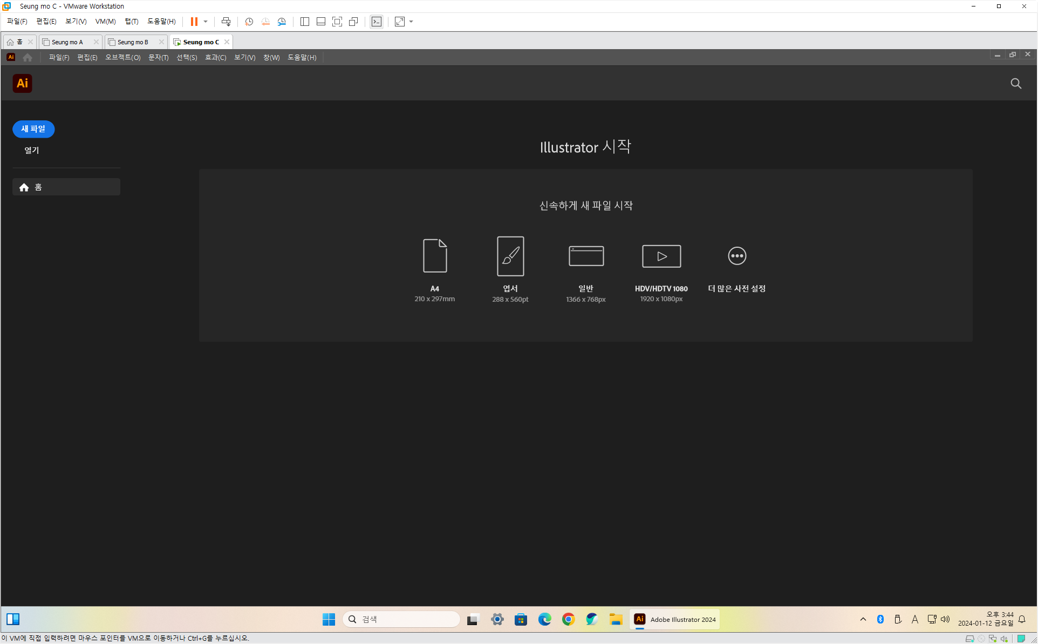Expand the VMware stretch view dropdown arrow

(411, 22)
